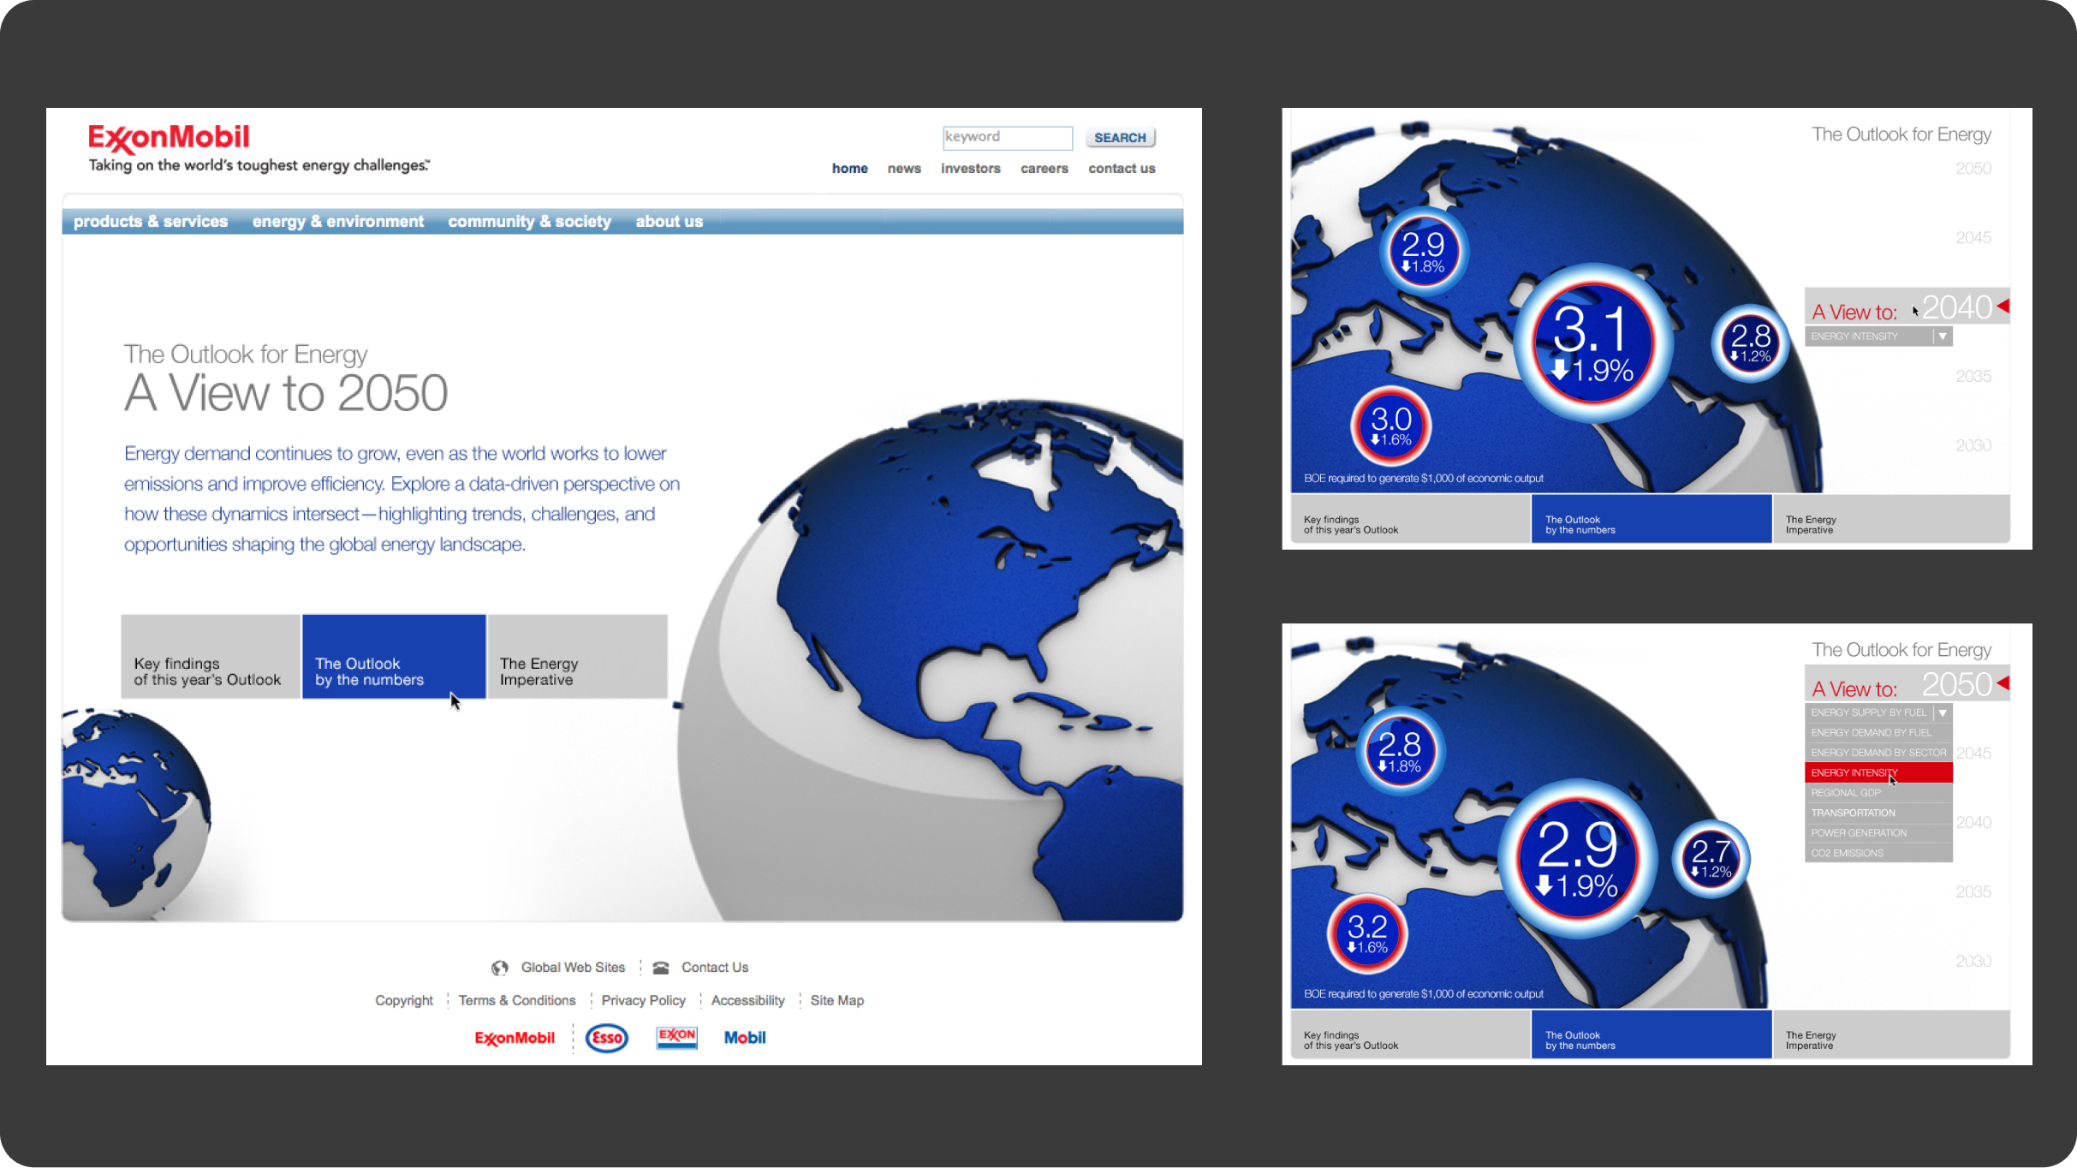
Task: Click the Esso oval logo in footer
Action: coord(607,1038)
